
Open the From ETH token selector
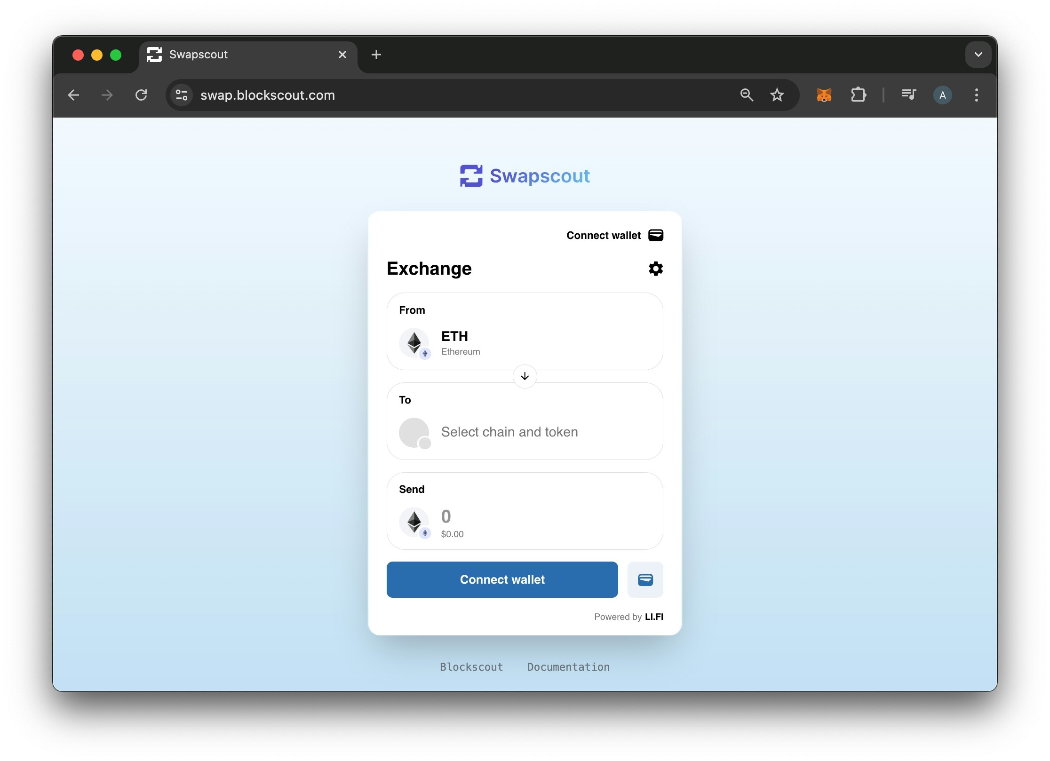click(x=525, y=332)
